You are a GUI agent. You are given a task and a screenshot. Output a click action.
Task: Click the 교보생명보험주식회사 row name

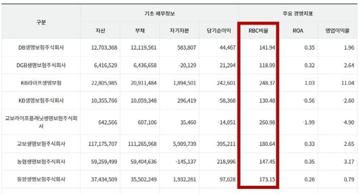41,144
